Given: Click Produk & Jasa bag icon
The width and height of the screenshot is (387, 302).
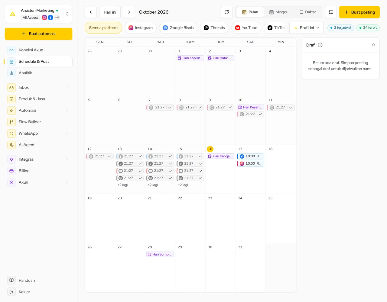Looking at the screenshot, I should pyautogui.click(x=11, y=99).
